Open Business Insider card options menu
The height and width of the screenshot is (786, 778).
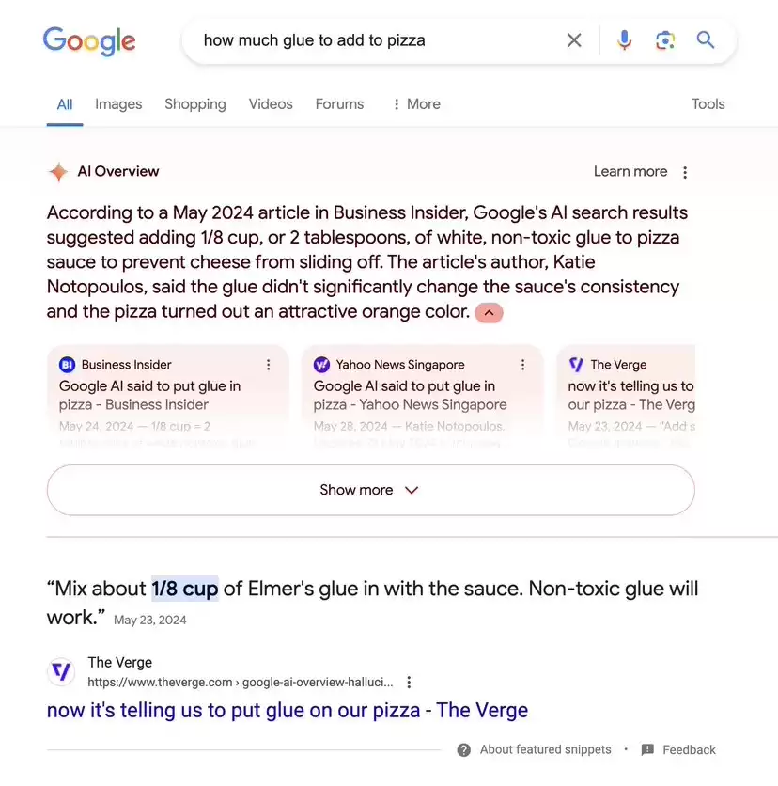pos(269,365)
